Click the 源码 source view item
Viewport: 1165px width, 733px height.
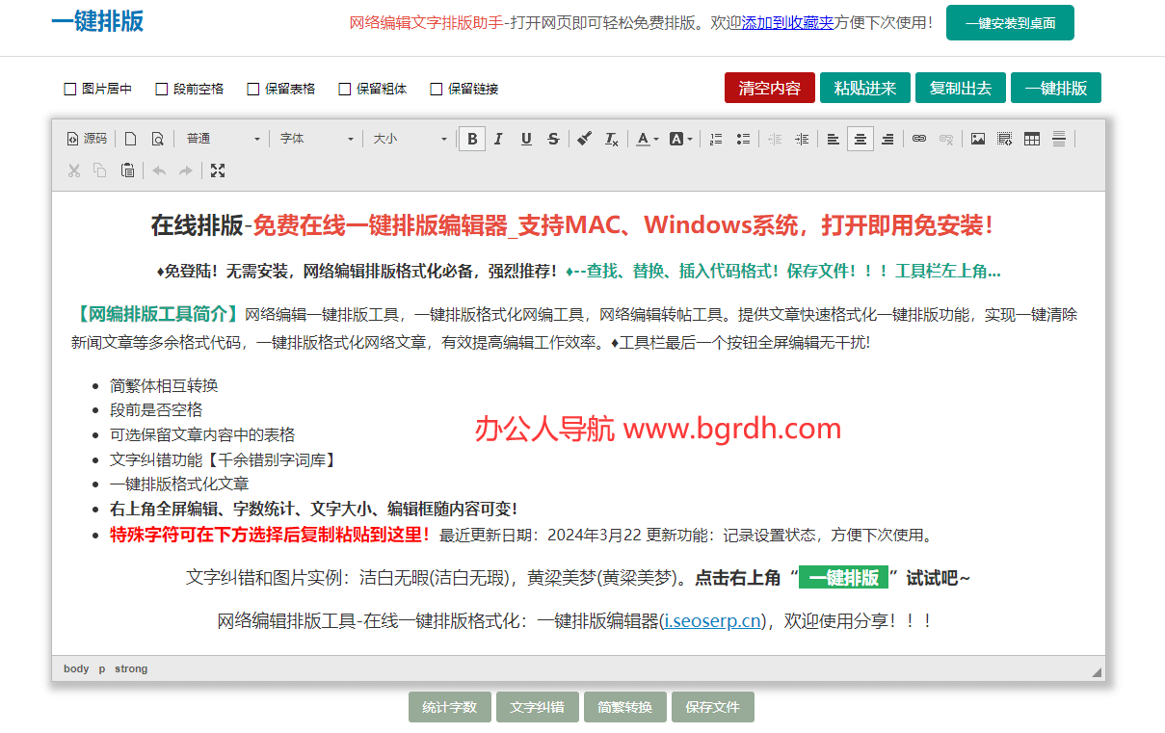[87, 139]
